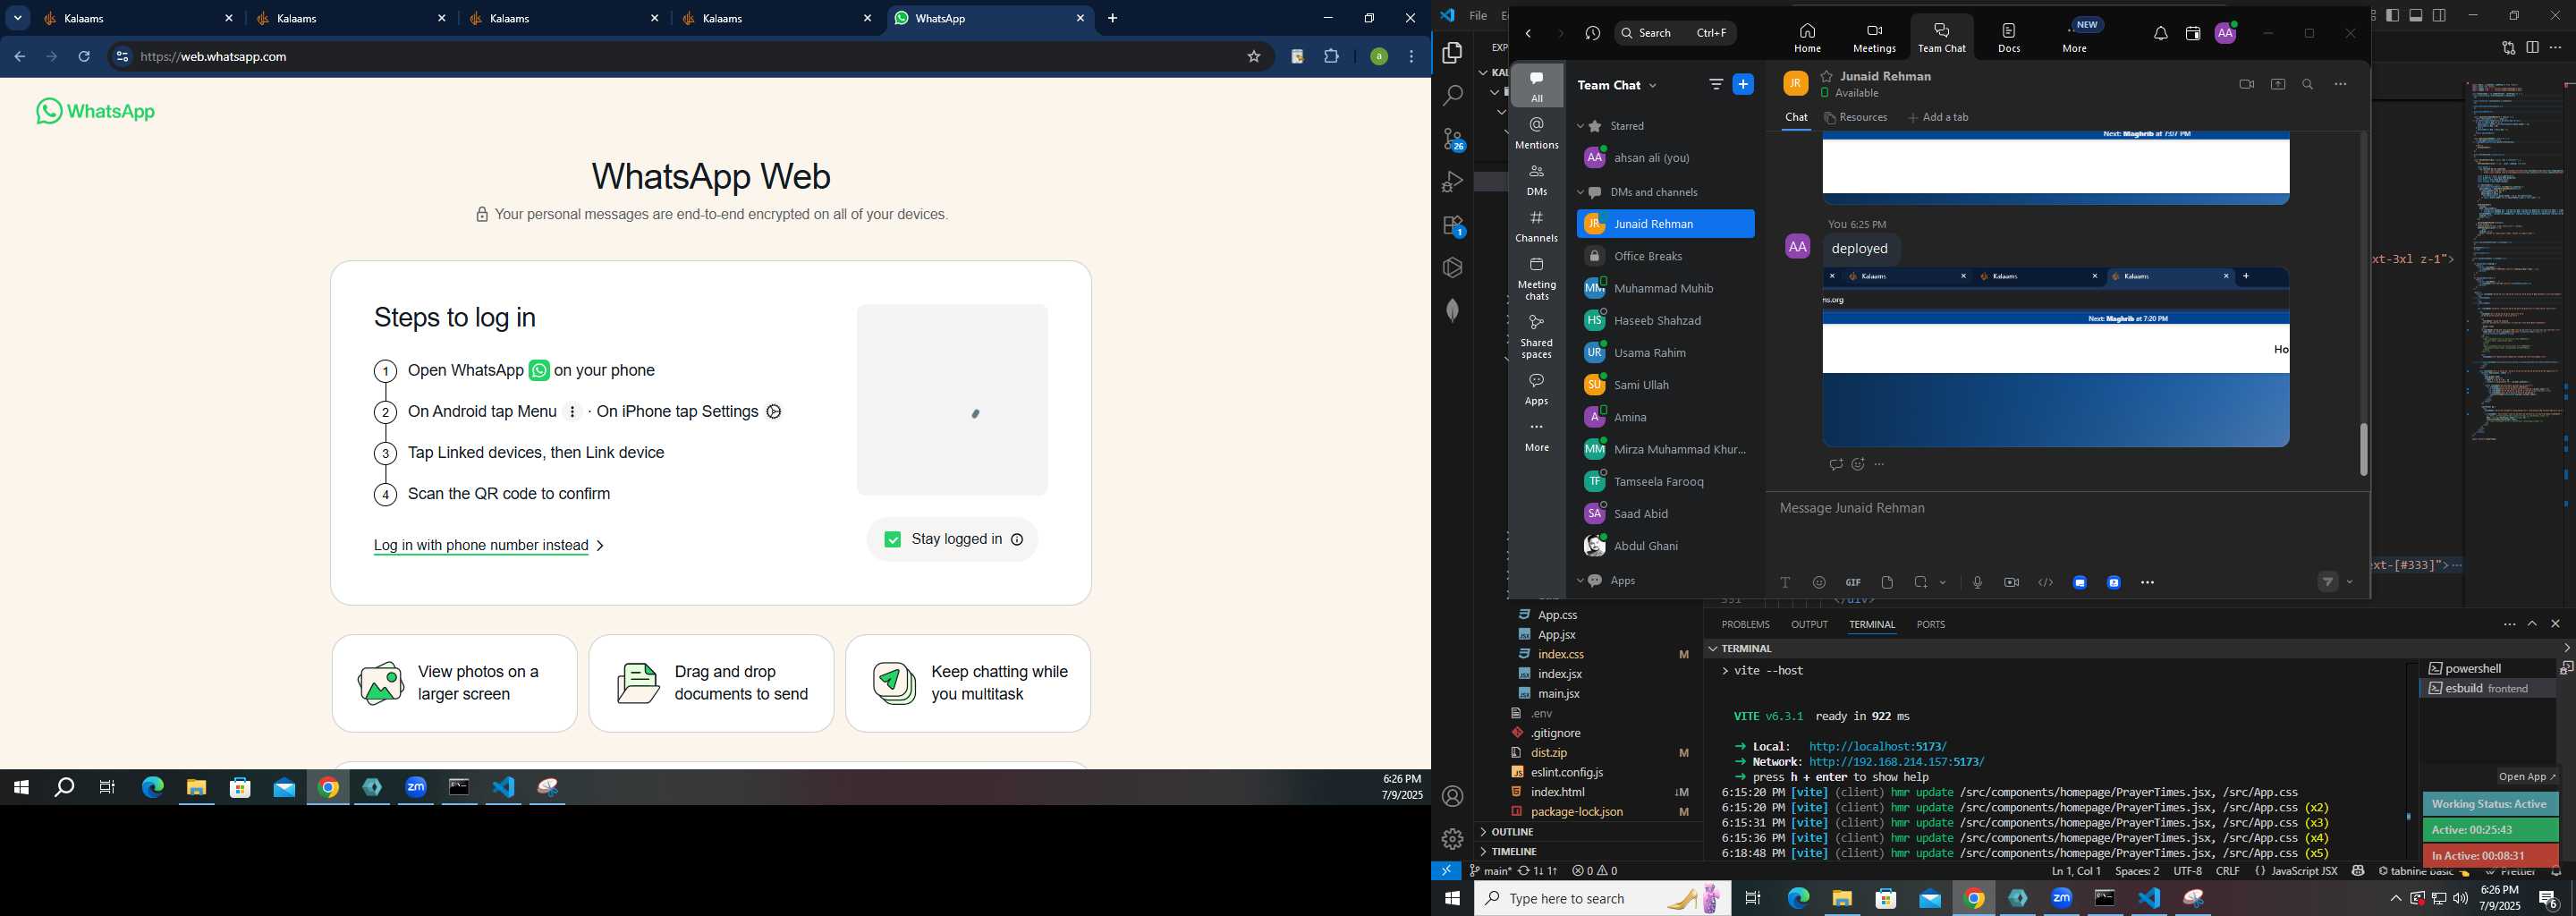This screenshot has height=916, width=2576.
Task: Switch to Zoom Meetings tab
Action: (x=1874, y=37)
